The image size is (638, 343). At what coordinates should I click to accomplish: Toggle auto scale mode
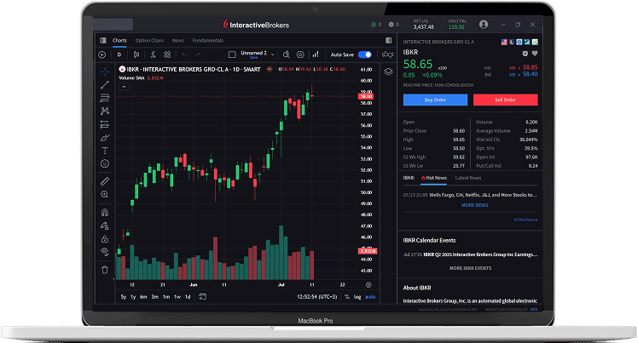click(370, 297)
